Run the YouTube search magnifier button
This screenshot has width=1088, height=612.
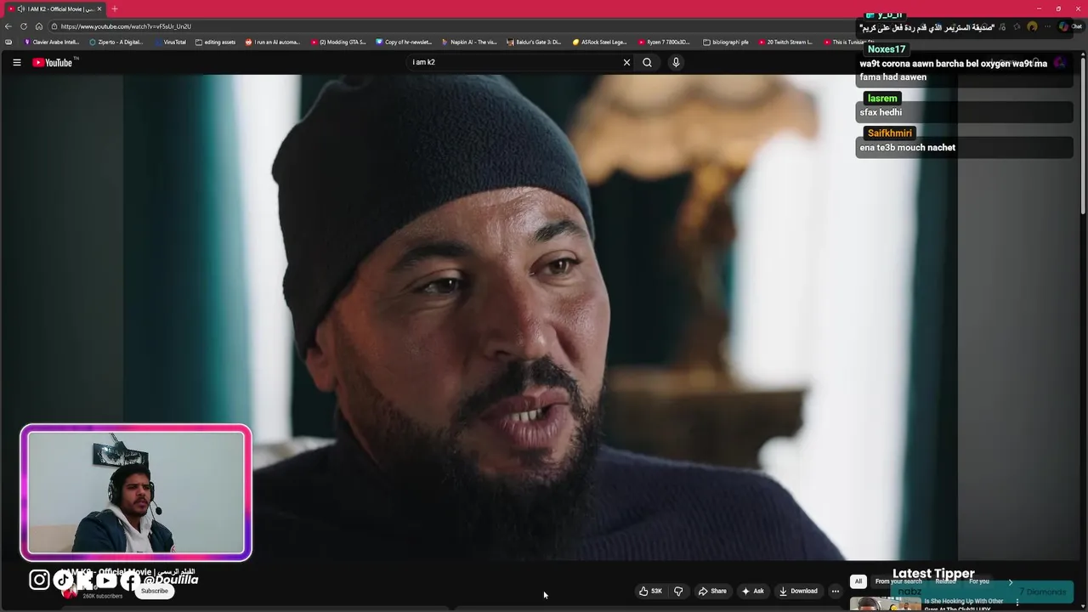pyautogui.click(x=647, y=62)
